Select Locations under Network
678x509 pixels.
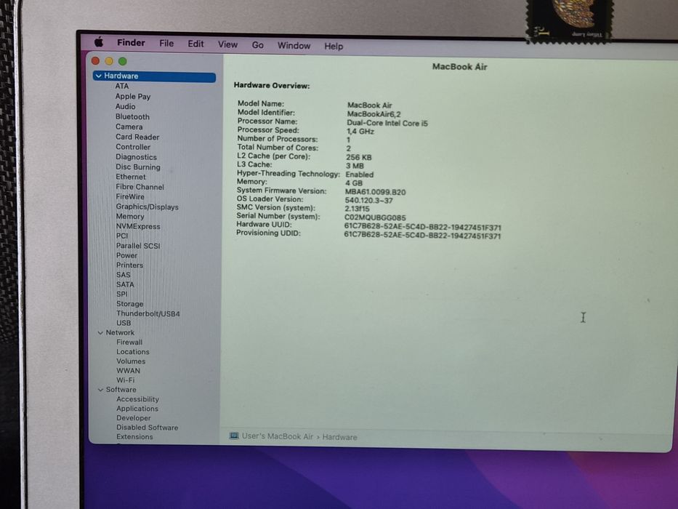coord(133,352)
